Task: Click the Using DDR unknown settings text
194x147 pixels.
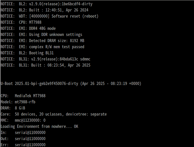Action: click(56, 35)
